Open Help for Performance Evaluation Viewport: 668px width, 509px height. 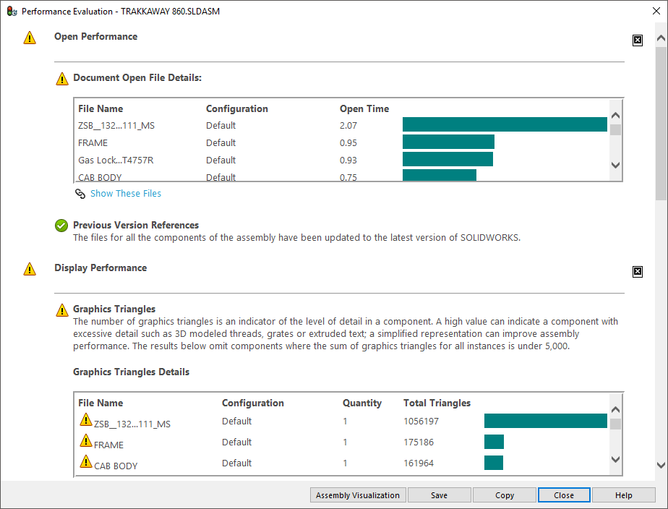point(624,495)
